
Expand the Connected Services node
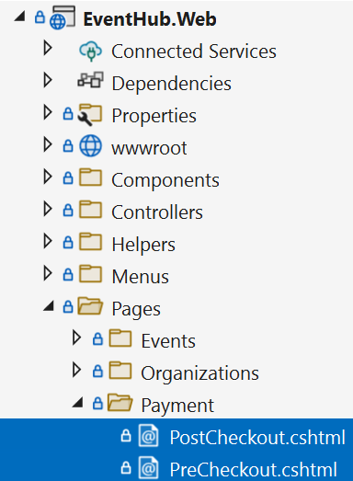coord(48,48)
